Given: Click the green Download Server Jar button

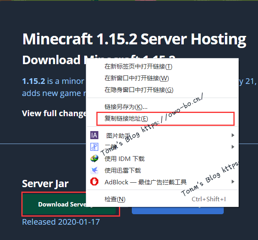Looking at the screenshot, I should click(54, 204).
